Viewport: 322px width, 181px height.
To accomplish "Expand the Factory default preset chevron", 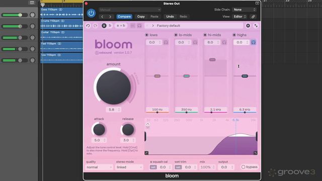I will point(153,26).
